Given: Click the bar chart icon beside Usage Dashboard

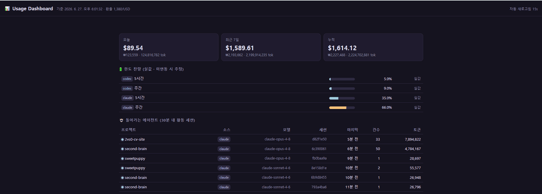Looking at the screenshot, I should pos(7,9).
